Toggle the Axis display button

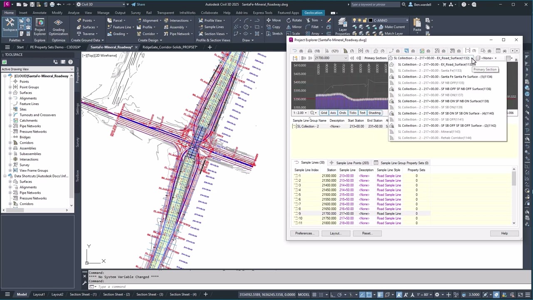(333, 113)
